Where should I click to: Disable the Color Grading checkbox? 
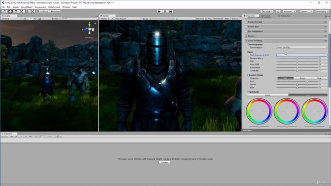(x=246, y=40)
